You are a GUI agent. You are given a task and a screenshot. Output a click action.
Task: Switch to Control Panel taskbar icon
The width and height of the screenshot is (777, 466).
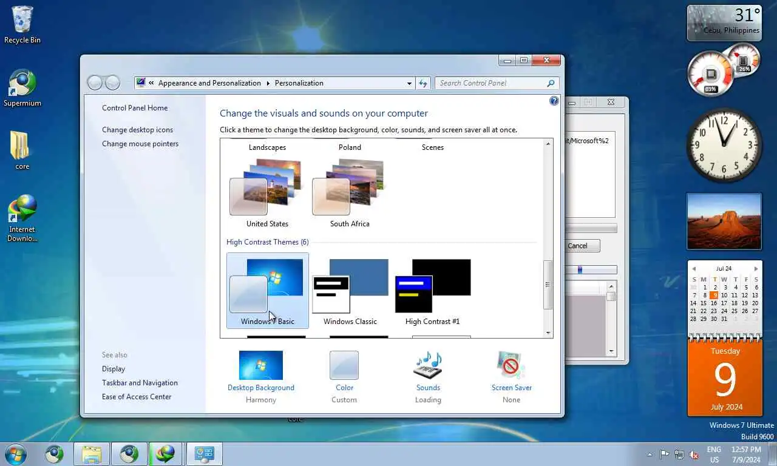(x=204, y=454)
